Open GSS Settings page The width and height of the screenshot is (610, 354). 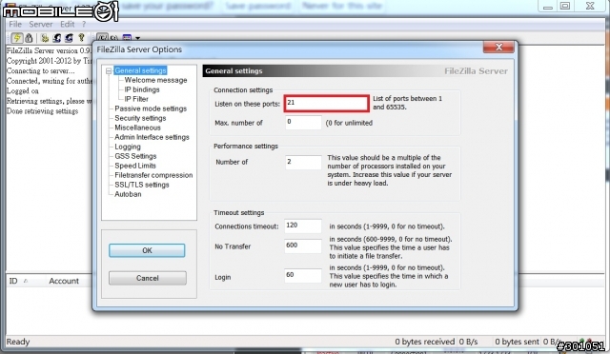tap(135, 156)
